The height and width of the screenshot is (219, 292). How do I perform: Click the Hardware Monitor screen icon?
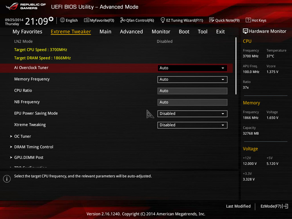tap(245, 31)
